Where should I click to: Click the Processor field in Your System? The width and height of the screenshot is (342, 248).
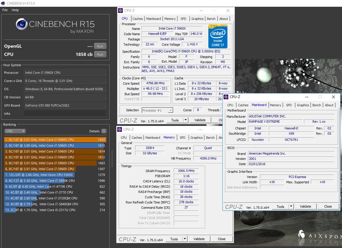coord(65,73)
